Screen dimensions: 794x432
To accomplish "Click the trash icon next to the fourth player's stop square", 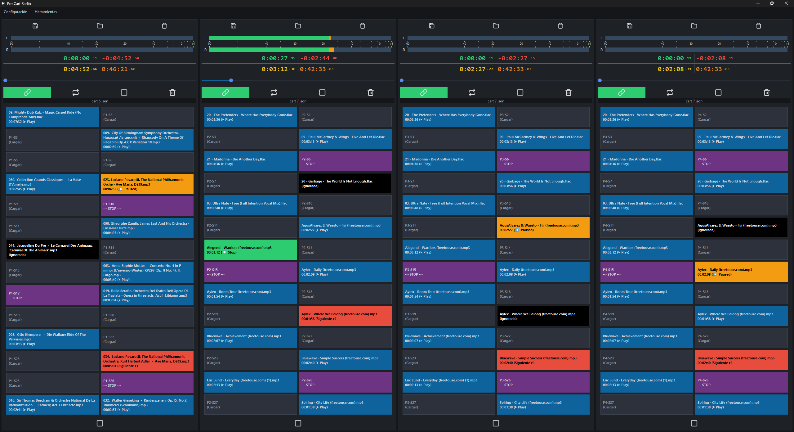I will 766,92.
